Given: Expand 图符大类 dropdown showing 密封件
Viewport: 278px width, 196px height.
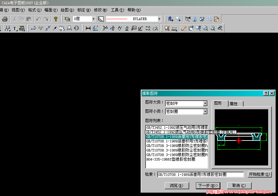Looking at the screenshot, I should (205, 104).
